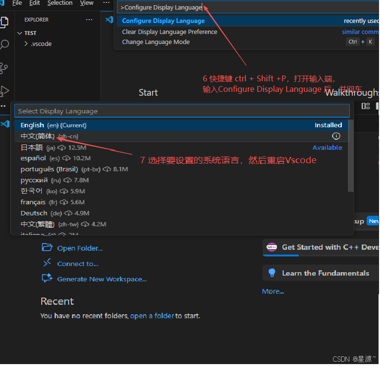
Task: Open the Selection menu
Action: (60, 3)
